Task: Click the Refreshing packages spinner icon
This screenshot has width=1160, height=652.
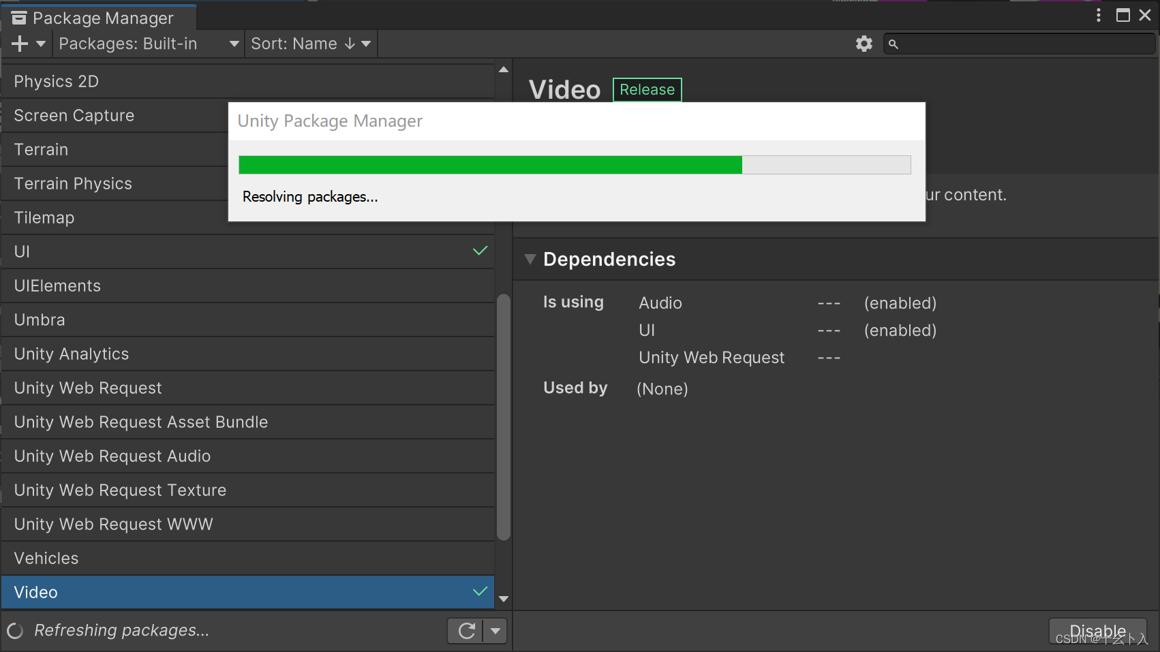Action: tap(15, 632)
